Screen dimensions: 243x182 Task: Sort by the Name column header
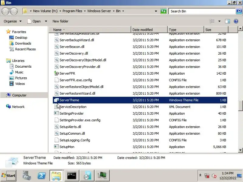(x=90, y=29)
